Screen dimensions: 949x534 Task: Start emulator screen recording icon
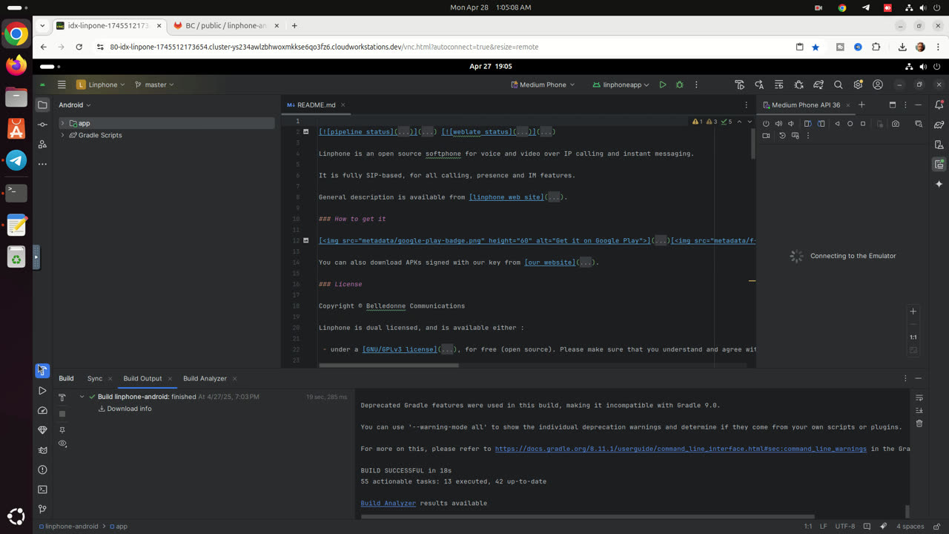(766, 136)
